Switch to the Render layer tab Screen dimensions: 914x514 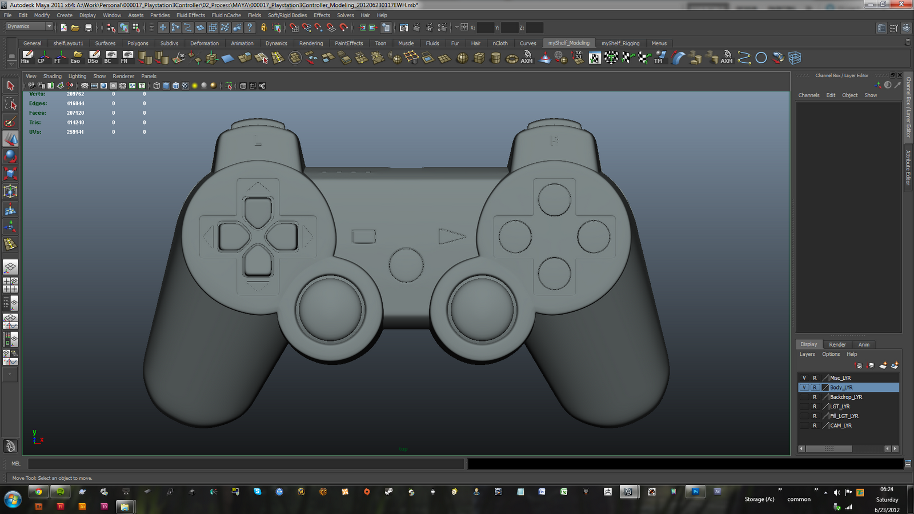click(837, 344)
